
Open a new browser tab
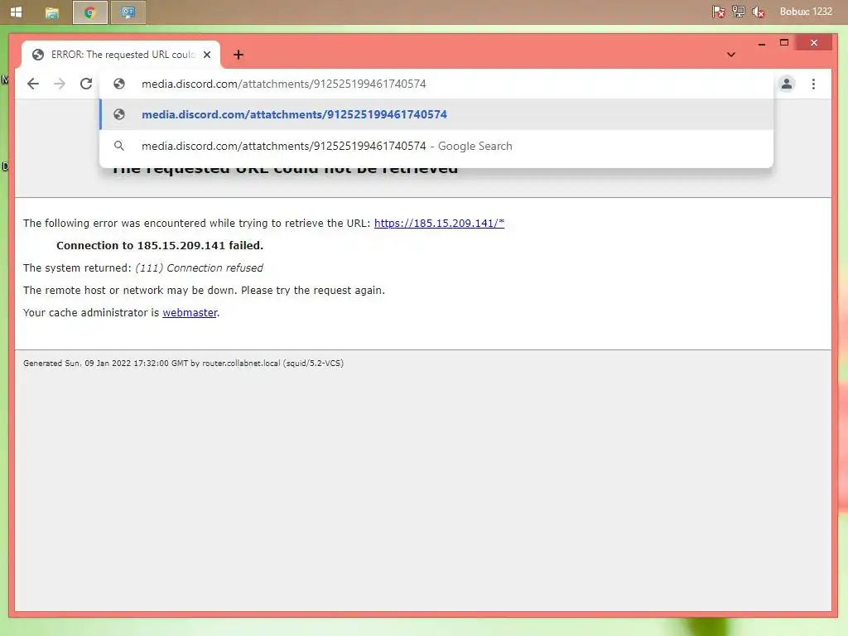point(238,55)
